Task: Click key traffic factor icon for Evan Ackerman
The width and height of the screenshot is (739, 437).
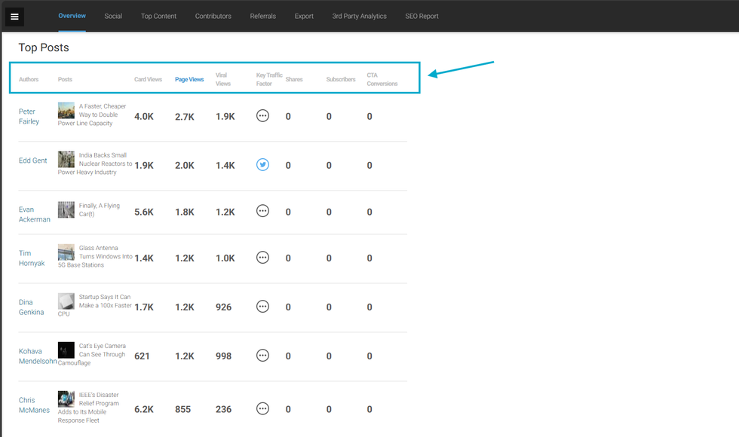Action: [262, 212]
